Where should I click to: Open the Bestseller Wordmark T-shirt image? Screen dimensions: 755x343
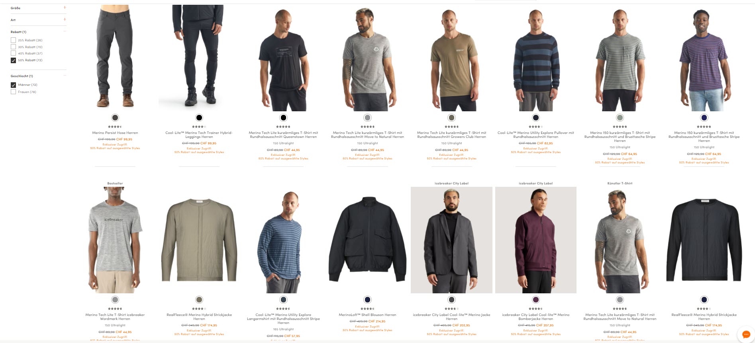click(x=115, y=240)
